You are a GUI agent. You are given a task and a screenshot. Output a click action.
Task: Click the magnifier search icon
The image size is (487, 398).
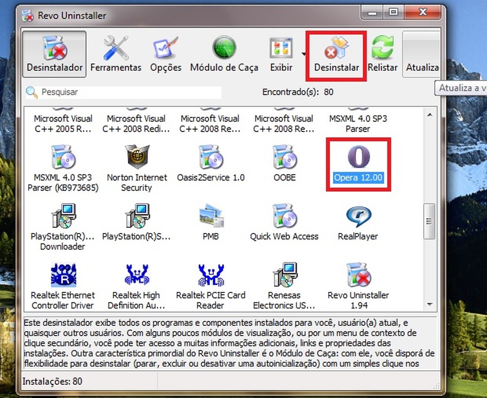tap(32, 92)
